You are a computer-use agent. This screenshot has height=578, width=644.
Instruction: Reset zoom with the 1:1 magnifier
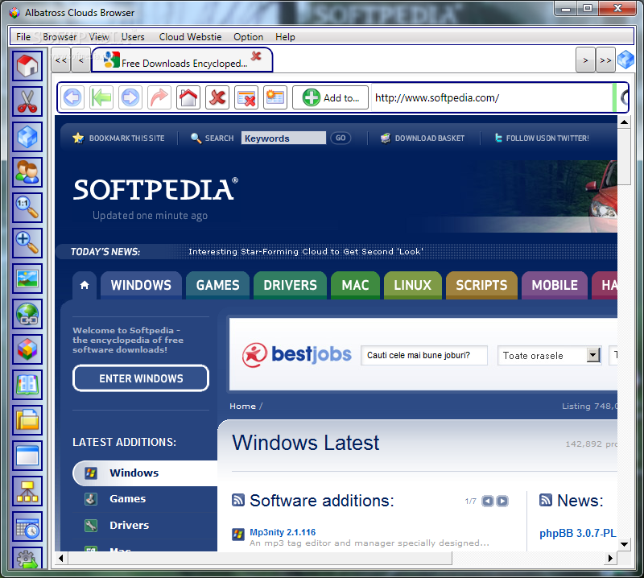click(x=27, y=208)
